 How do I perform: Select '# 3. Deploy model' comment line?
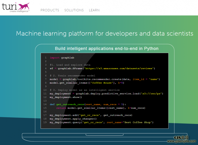point(85,90)
